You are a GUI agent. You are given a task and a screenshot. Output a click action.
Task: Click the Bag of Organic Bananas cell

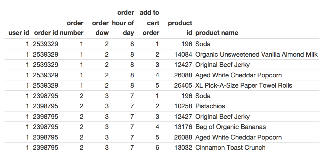coord(230,127)
